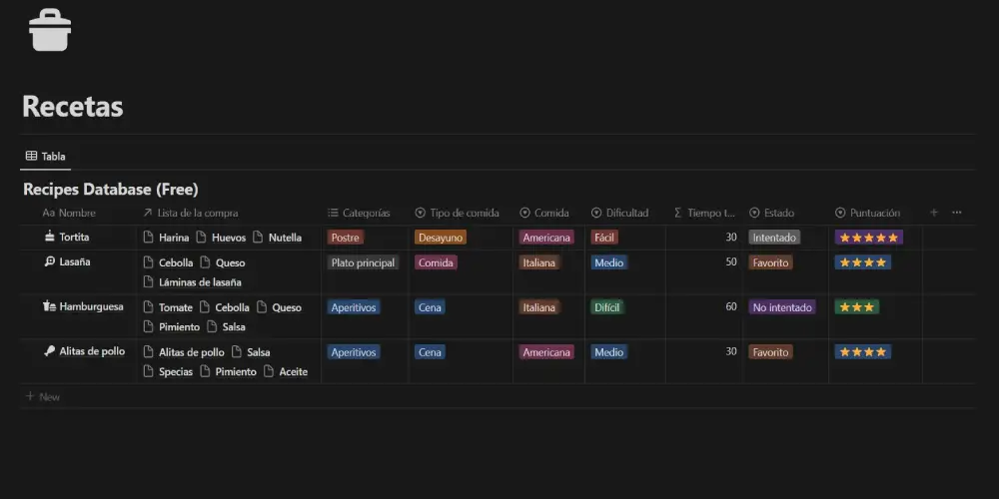Open the Nutella page in Tortita row
This screenshot has height=499, width=999.
tap(285, 238)
